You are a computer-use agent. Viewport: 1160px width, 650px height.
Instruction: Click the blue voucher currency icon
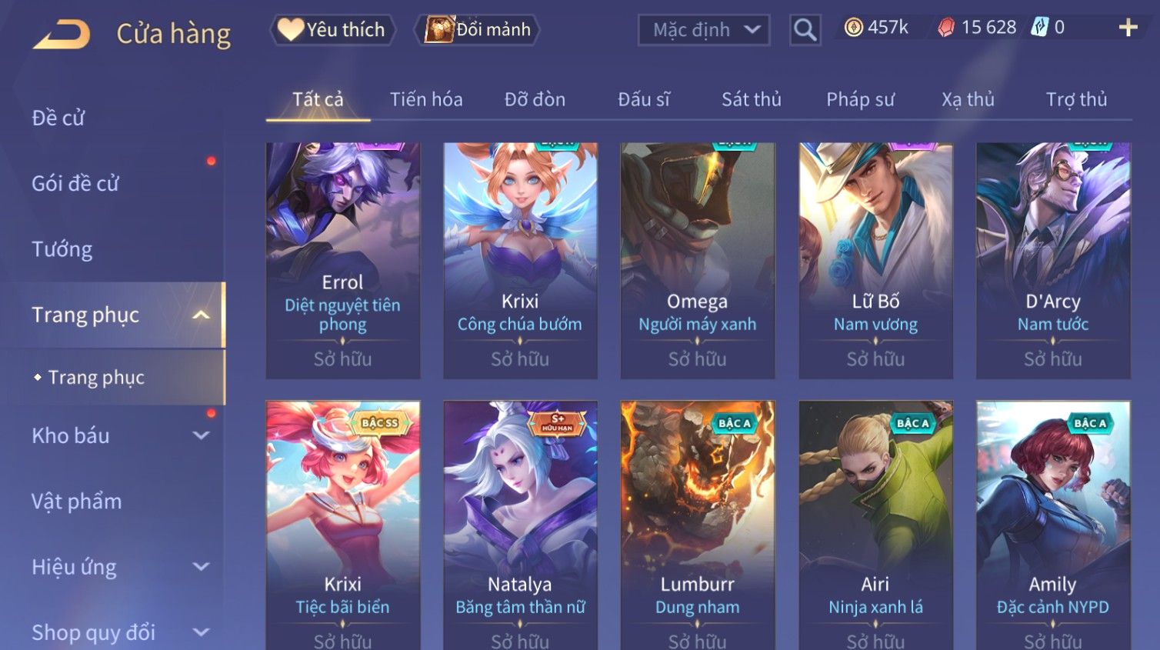pos(1040,28)
